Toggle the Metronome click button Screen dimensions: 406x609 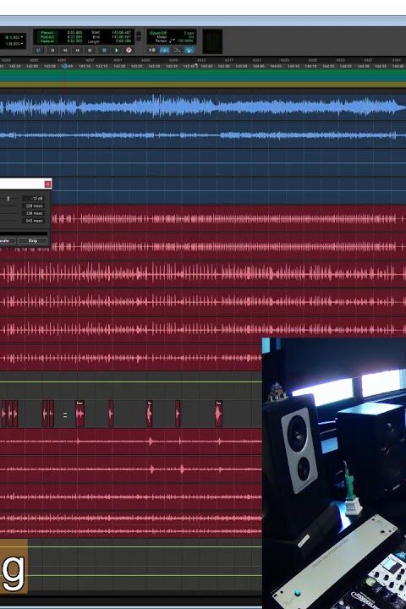(164, 50)
